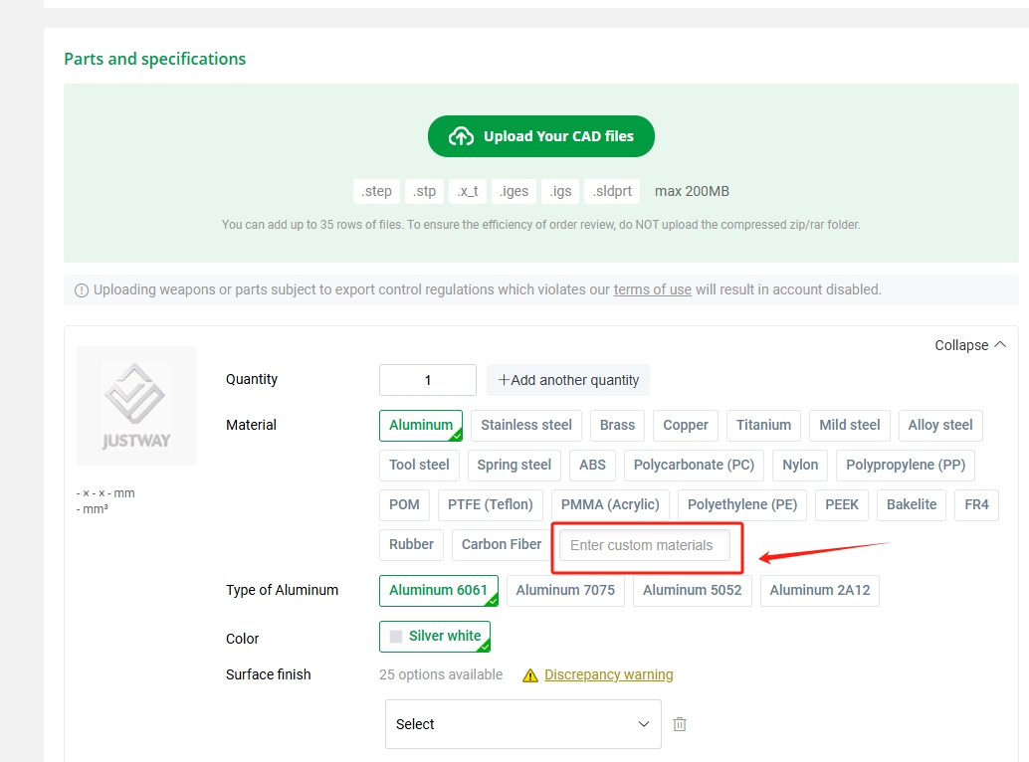The width and height of the screenshot is (1029, 762).
Task: Select the Aluminum material option
Action: tap(420, 425)
